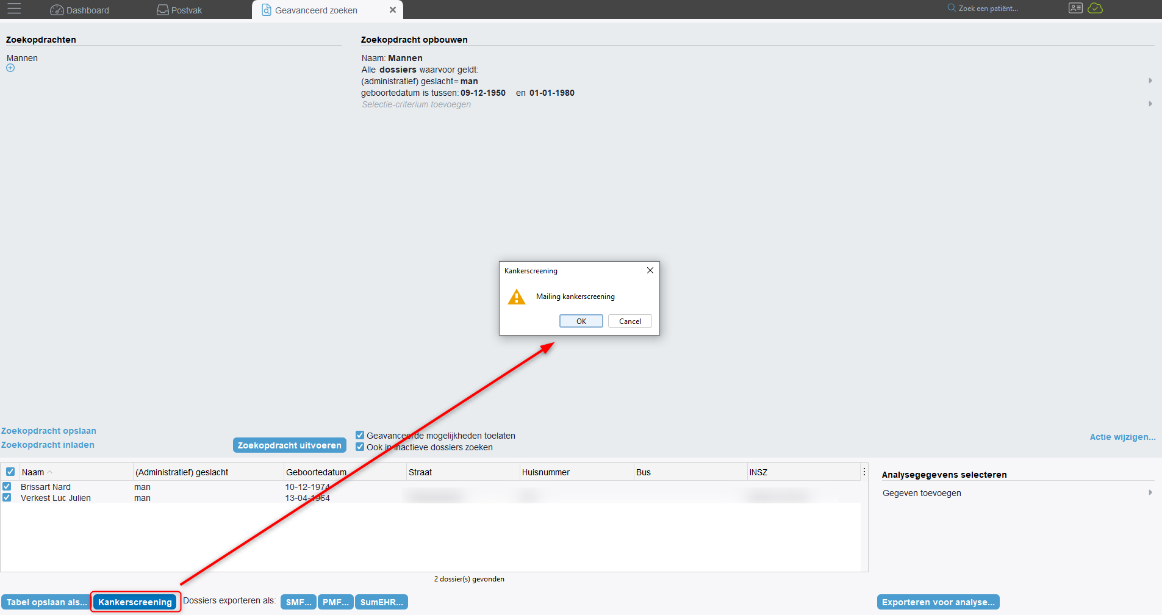This screenshot has width=1162, height=615.
Task: Select the Verkest Luc Julien name cell
Action: coord(56,498)
